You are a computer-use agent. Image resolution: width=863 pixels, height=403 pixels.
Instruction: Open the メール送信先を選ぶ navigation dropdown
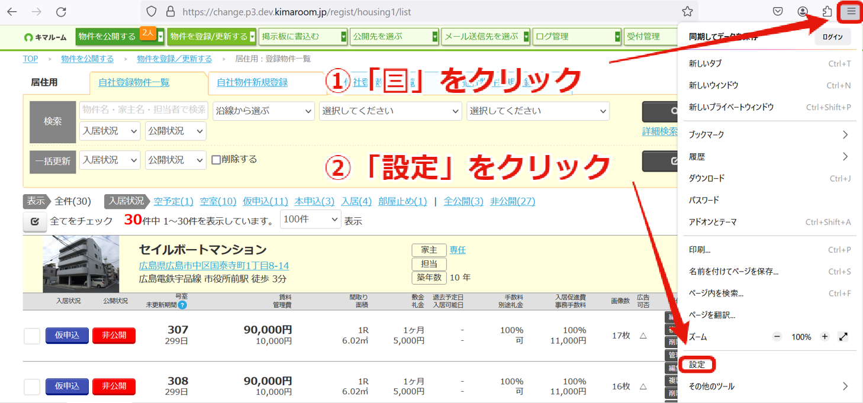tap(485, 37)
